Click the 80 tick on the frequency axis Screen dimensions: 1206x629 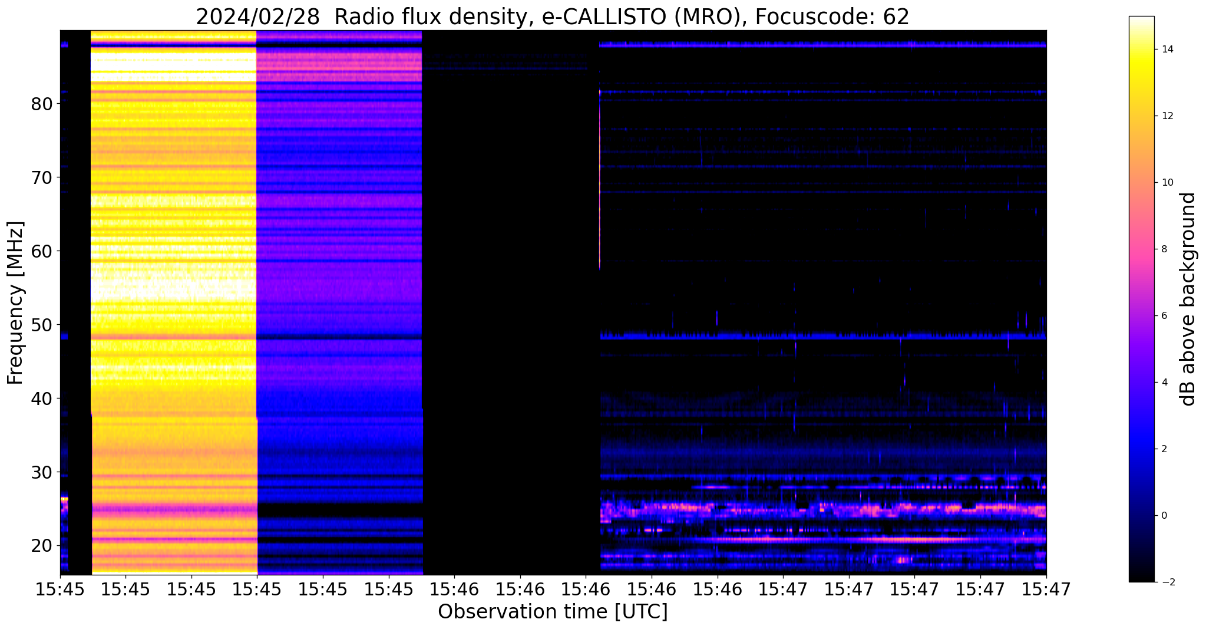point(42,104)
